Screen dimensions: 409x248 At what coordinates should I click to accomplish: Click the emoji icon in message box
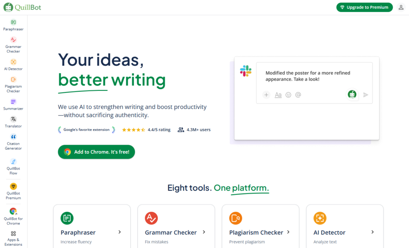point(288,95)
